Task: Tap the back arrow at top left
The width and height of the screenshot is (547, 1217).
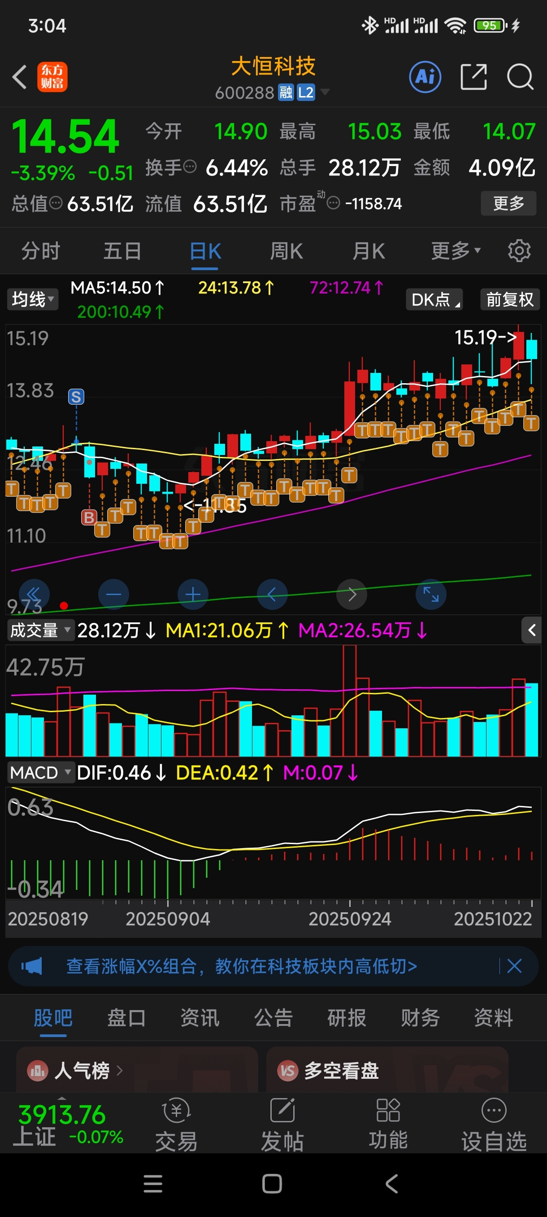Action: (19, 77)
